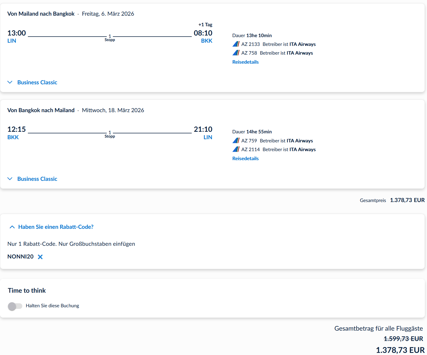The width and height of the screenshot is (427, 355).
Task: Remove the NONNI20 discount code
Action: point(40,257)
